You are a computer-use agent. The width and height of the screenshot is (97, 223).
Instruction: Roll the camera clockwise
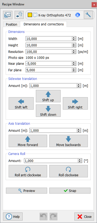coord(68,171)
